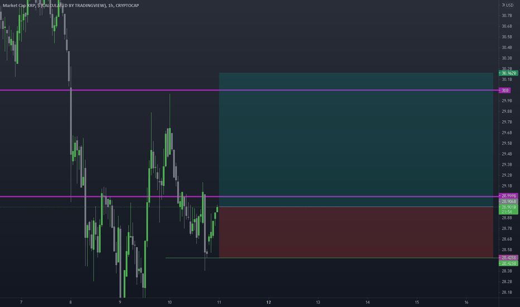The height and width of the screenshot is (307, 520).
Task: Click date 10 on the time axis
Action: coord(170,302)
